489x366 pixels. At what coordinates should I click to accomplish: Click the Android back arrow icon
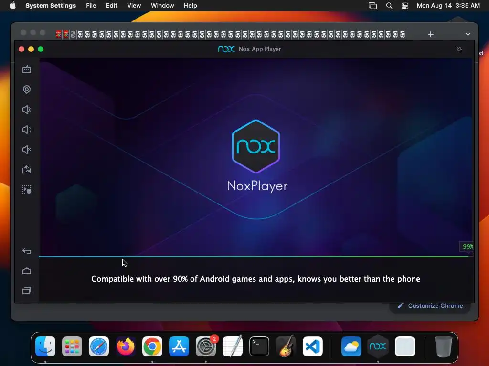click(x=27, y=251)
